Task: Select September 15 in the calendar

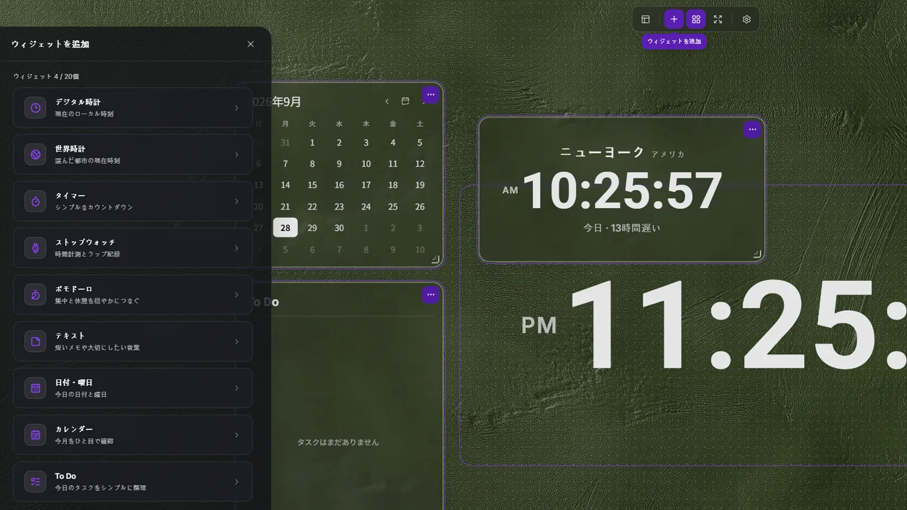Action: 312,185
